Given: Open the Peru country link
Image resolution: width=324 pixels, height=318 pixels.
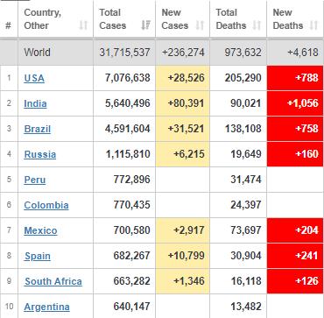Looking at the screenshot, I should 35,180.
